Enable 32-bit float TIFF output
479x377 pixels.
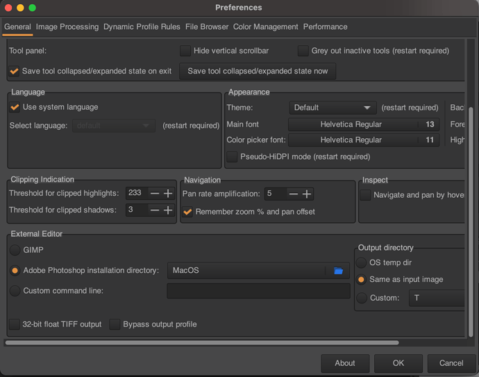click(x=15, y=324)
